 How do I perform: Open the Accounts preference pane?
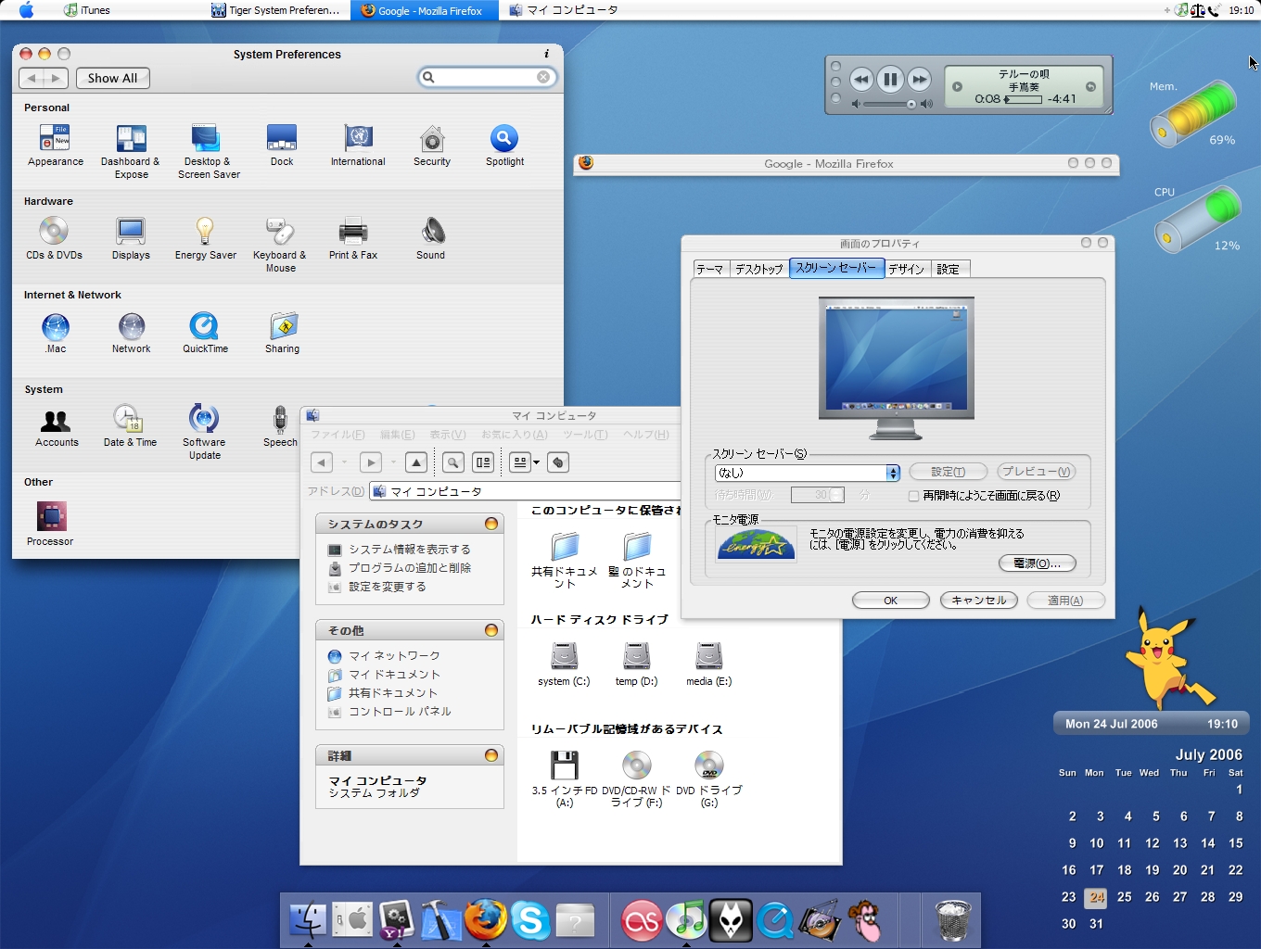click(57, 426)
